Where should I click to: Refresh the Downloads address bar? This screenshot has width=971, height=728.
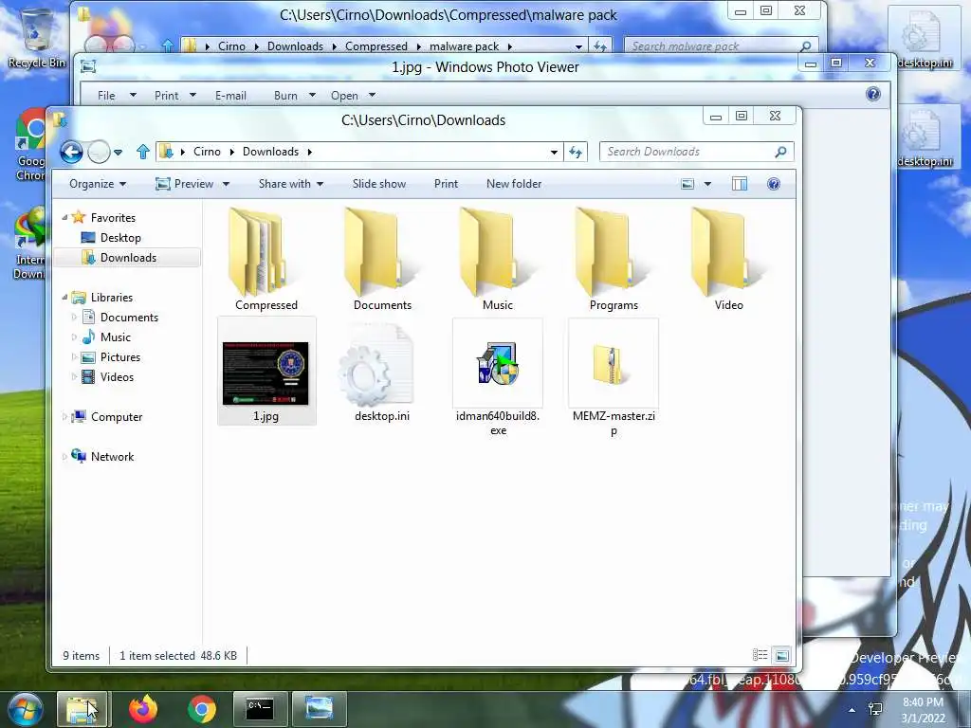576,152
